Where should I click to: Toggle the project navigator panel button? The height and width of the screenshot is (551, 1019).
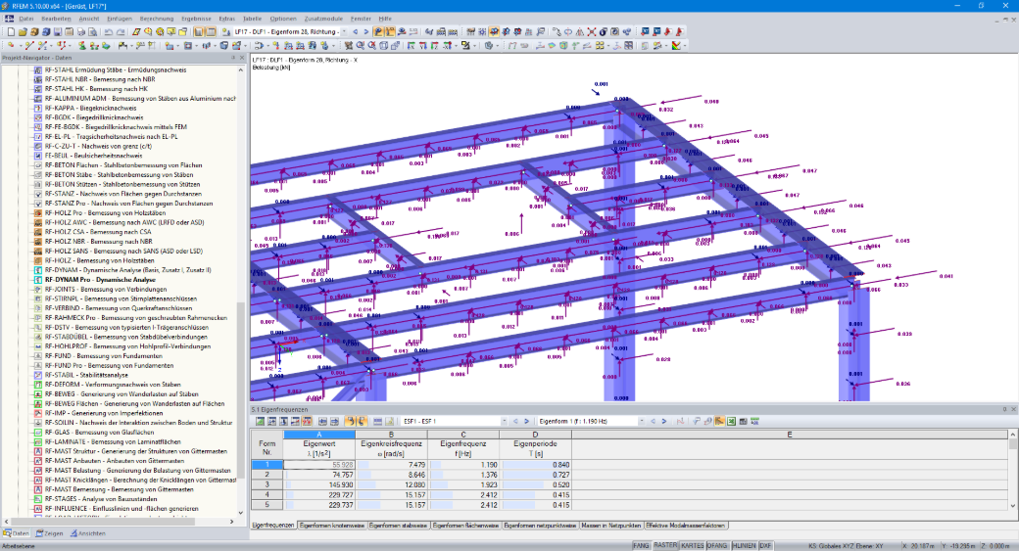pos(198,31)
